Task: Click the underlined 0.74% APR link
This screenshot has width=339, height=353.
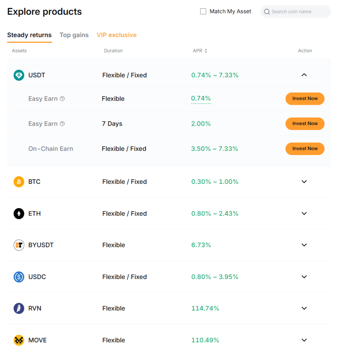Action: point(201,98)
